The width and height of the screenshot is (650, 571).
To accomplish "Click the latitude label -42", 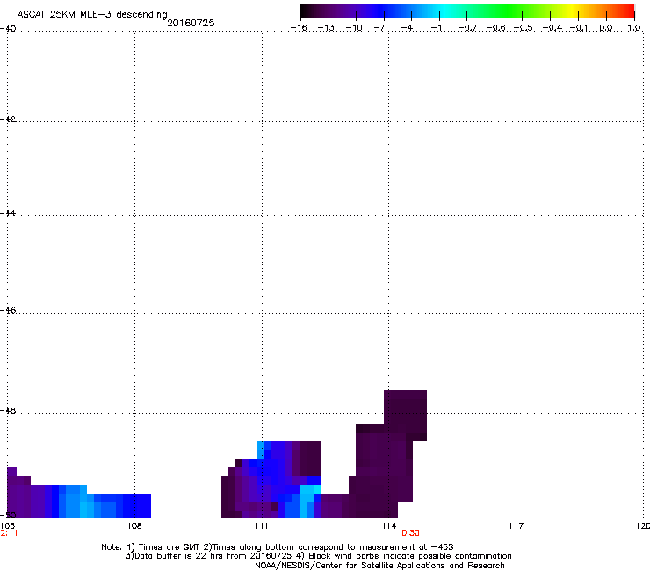I will [8, 119].
